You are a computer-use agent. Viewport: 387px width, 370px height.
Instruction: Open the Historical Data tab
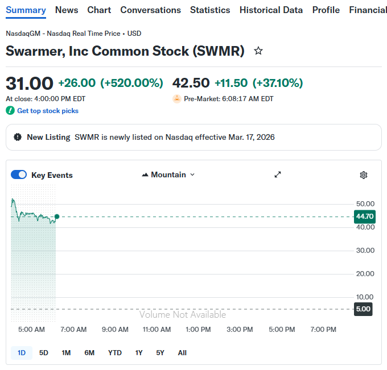click(271, 10)
